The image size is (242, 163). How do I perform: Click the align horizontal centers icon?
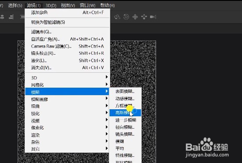(2, 17)
